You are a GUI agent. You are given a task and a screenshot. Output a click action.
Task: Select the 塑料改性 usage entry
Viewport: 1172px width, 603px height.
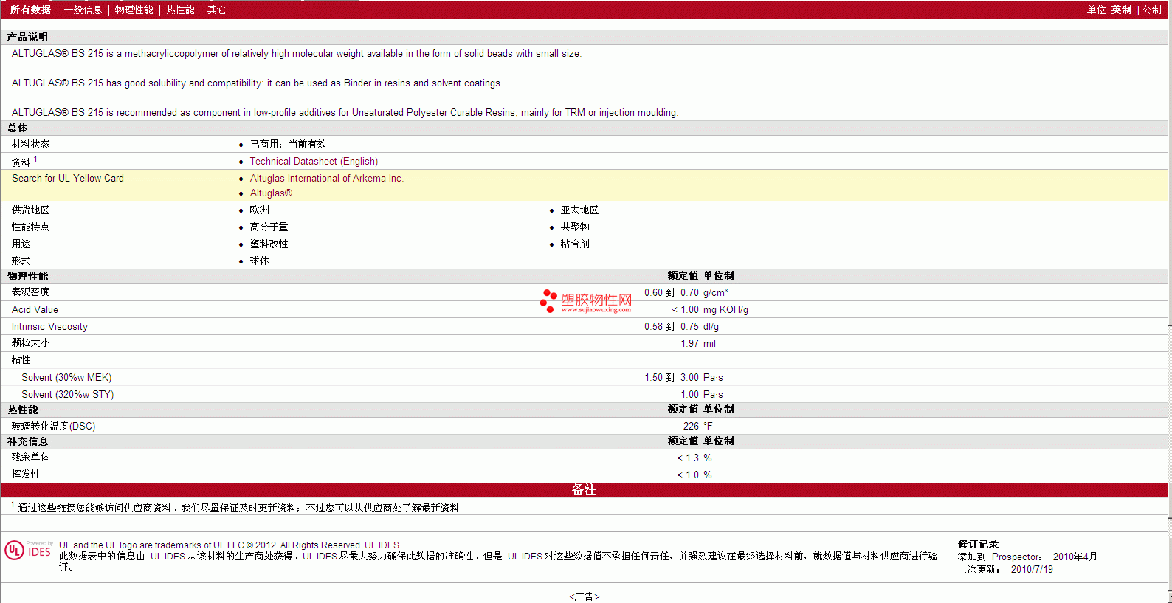tap(269, 244)
